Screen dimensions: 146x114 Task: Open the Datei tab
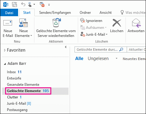click(x=9, y=13)
